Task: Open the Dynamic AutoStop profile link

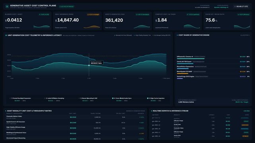Action: click(x=221, y=7)
